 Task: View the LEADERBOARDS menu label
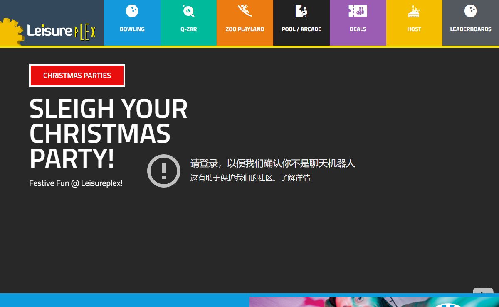[x=471, y=29]
